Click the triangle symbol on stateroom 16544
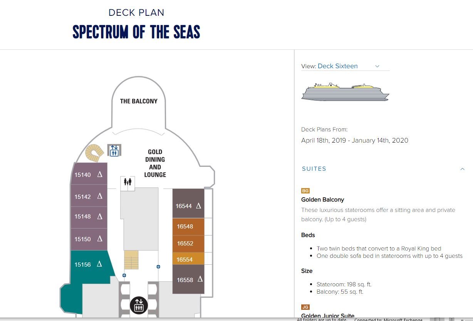 pos(199,206)
